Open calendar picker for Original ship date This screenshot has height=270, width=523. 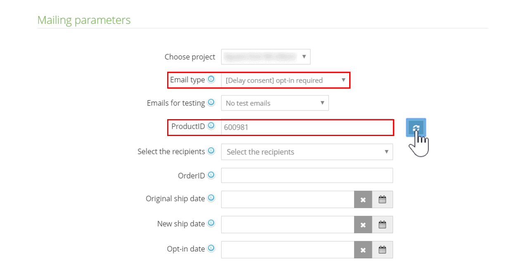[382, 200]
